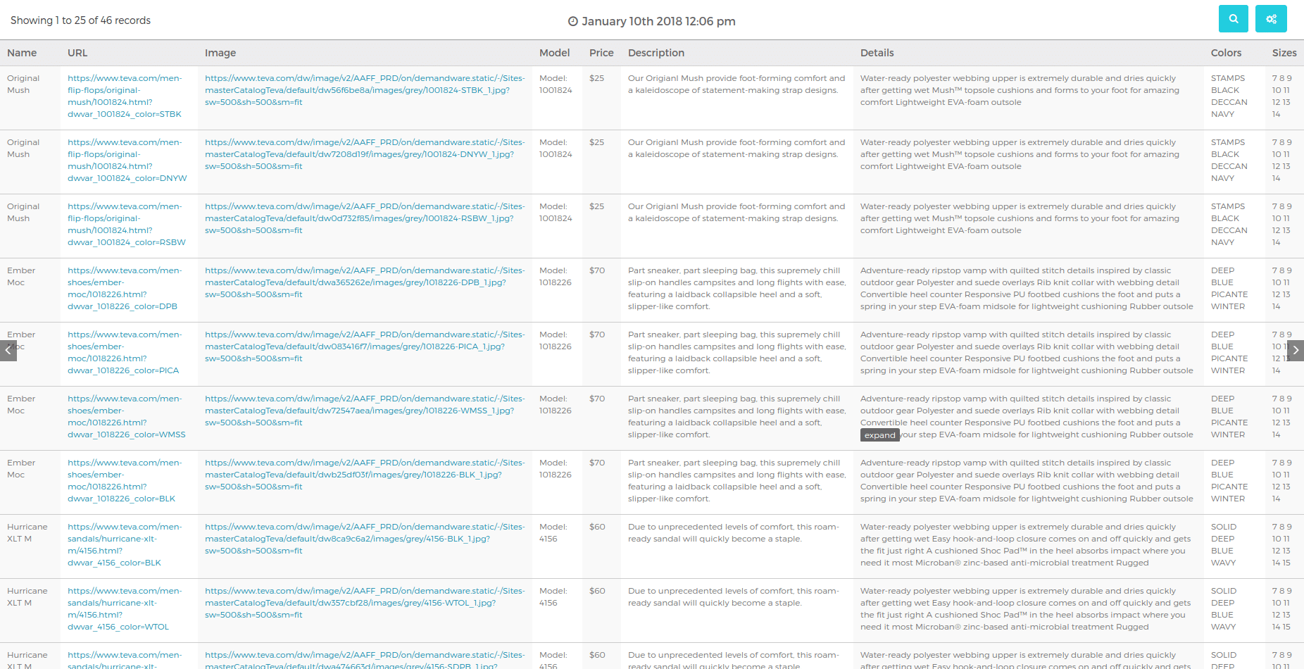The height and width of the screenshot is (669, 1304).
Task: Open Original Mush URL ending color=STBK
Action: click(125, 96)
